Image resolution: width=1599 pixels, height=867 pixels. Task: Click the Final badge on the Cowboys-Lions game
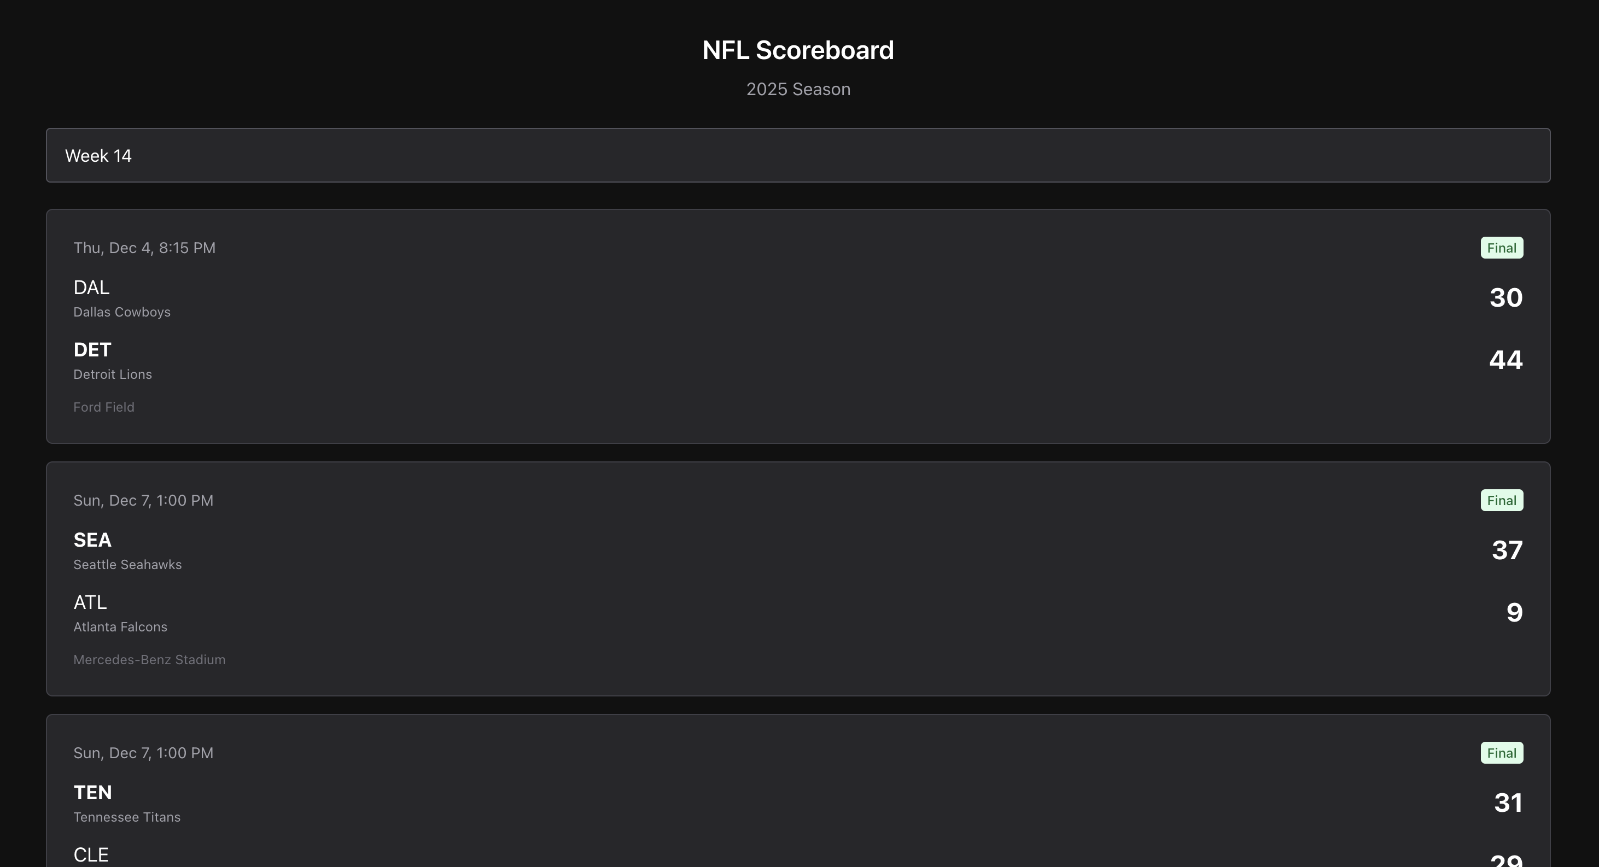(1502, 248)
